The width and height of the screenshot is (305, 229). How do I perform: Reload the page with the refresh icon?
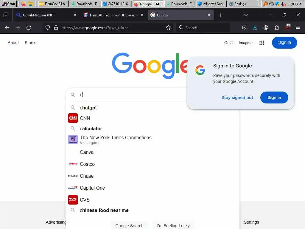(29, 28)
